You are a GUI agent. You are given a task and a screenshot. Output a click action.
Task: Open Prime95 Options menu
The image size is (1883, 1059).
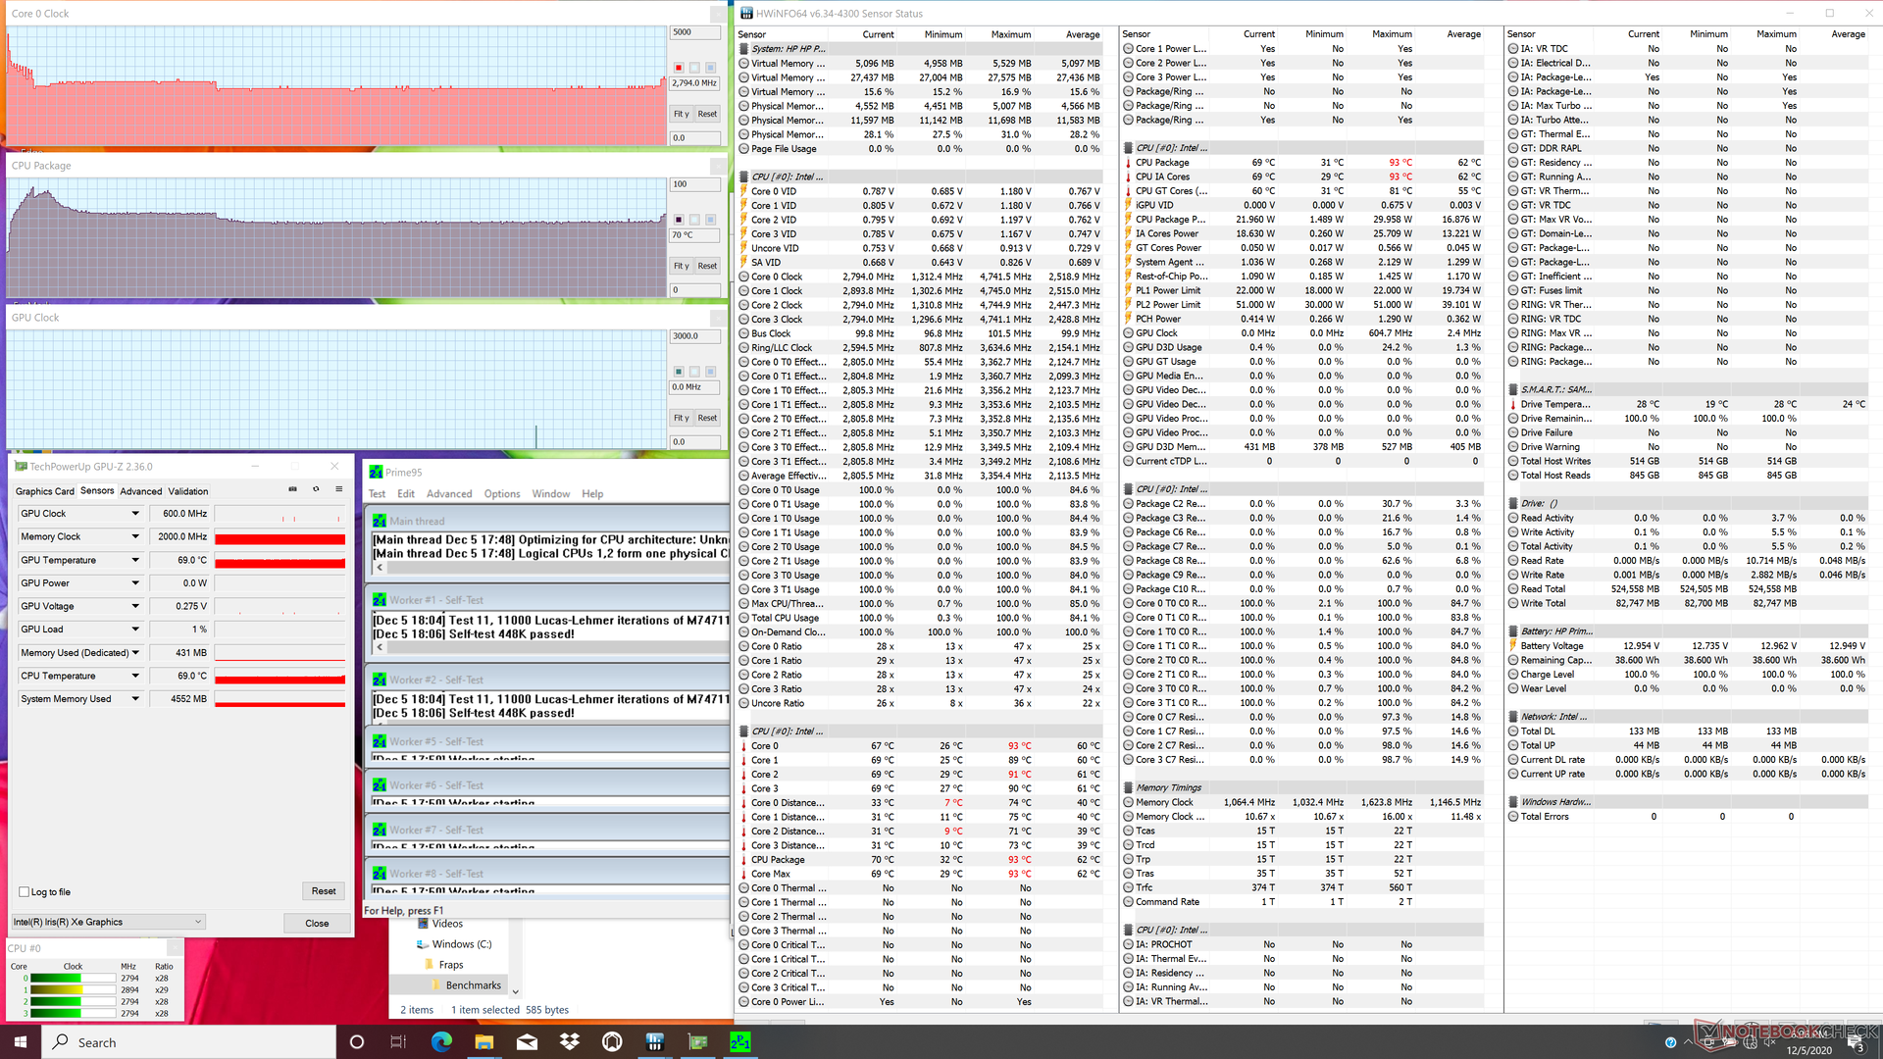coord(502,494)
